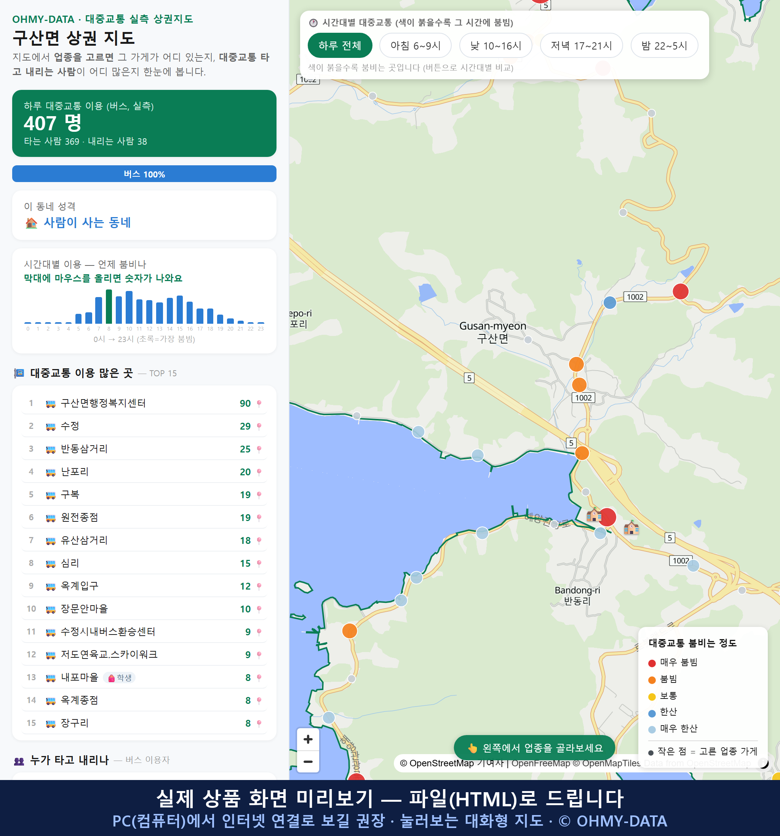Select the 심리 list row
The image size is (780, 836).
[x=144, y=563]
